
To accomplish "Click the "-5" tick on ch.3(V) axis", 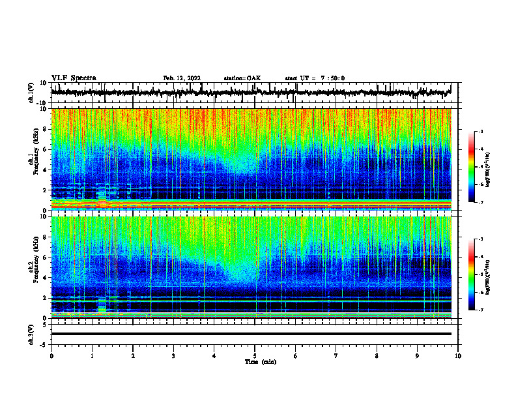I will pyautogui.click(x=44, y=345).
